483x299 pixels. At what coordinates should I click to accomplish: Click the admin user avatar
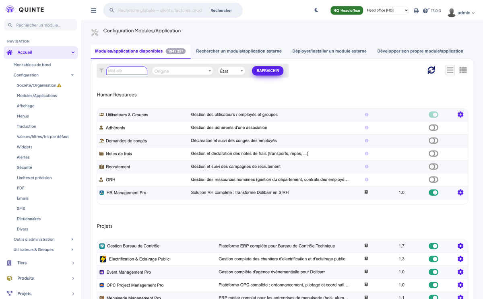tap(452, 12)
